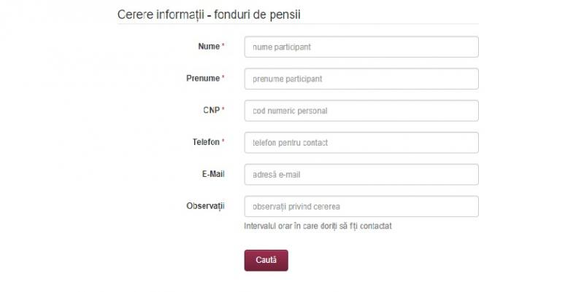Screen dimensions: 584x292
Task: Click the red asterisk beside CNP
Action: click(223, 109)
